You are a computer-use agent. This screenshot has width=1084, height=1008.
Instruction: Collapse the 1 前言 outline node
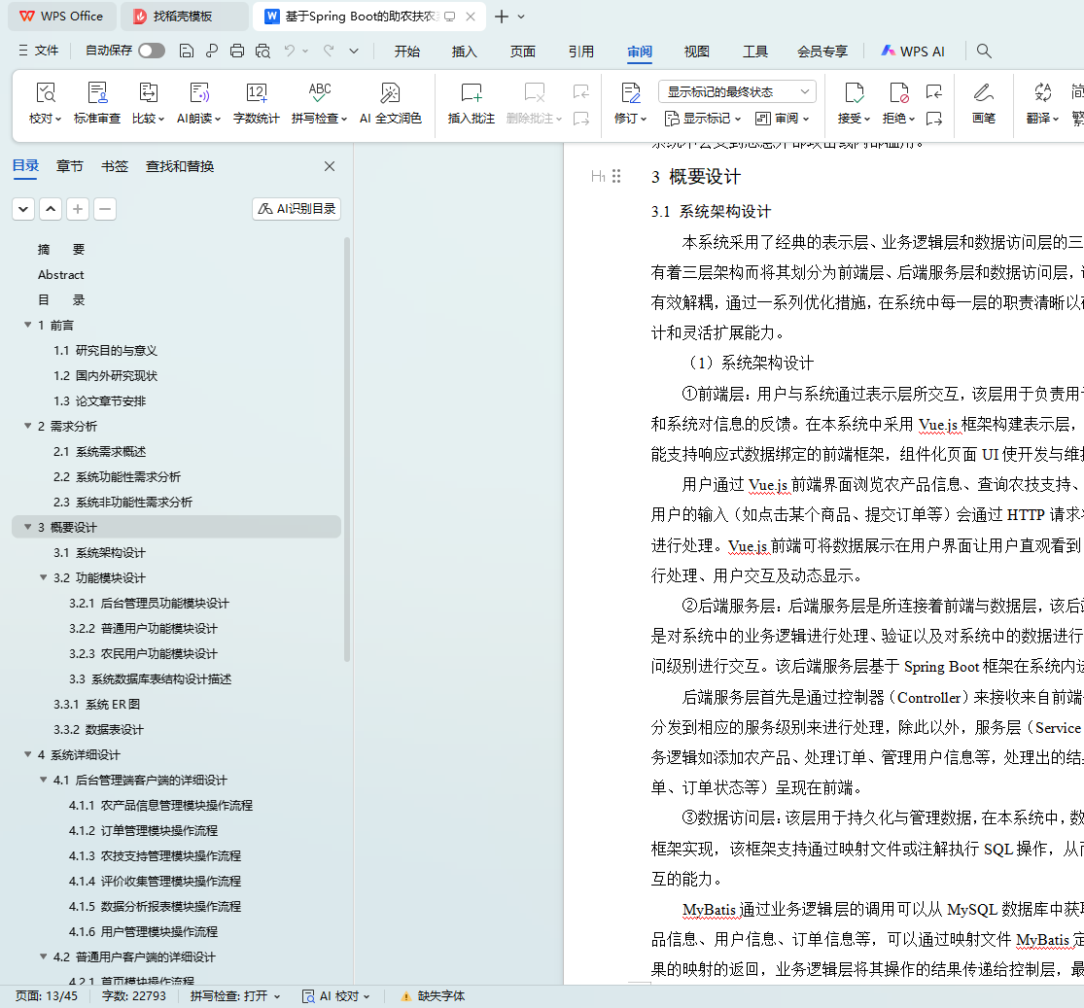pos(27,325)
